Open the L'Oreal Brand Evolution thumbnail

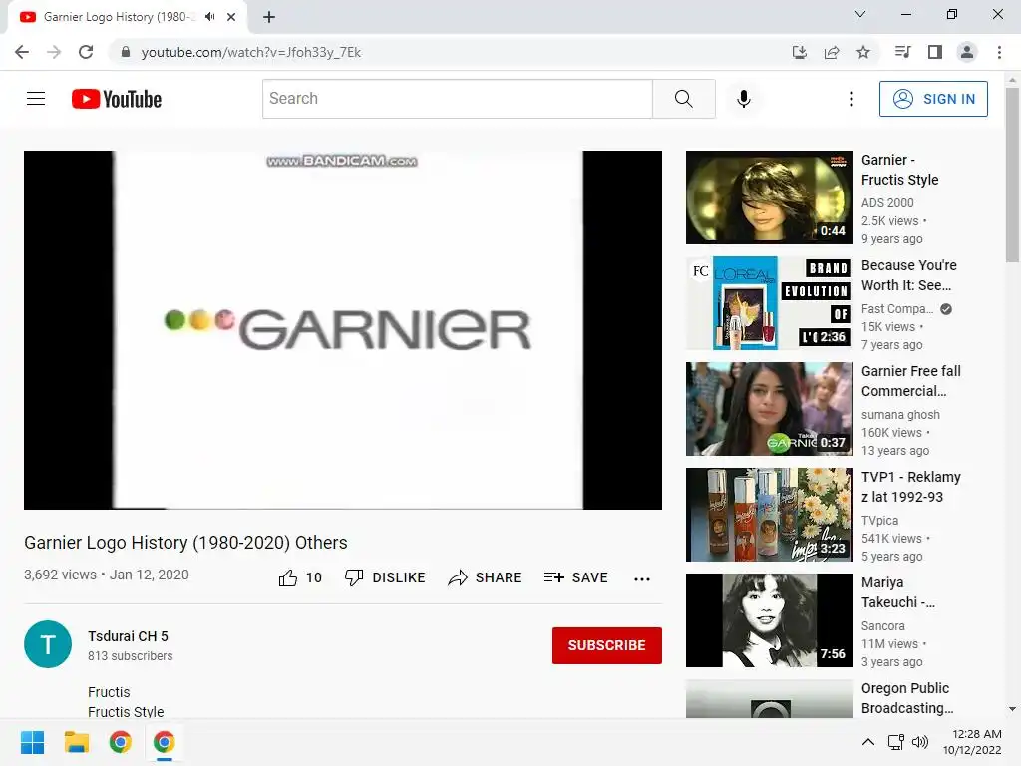(769, 303)
